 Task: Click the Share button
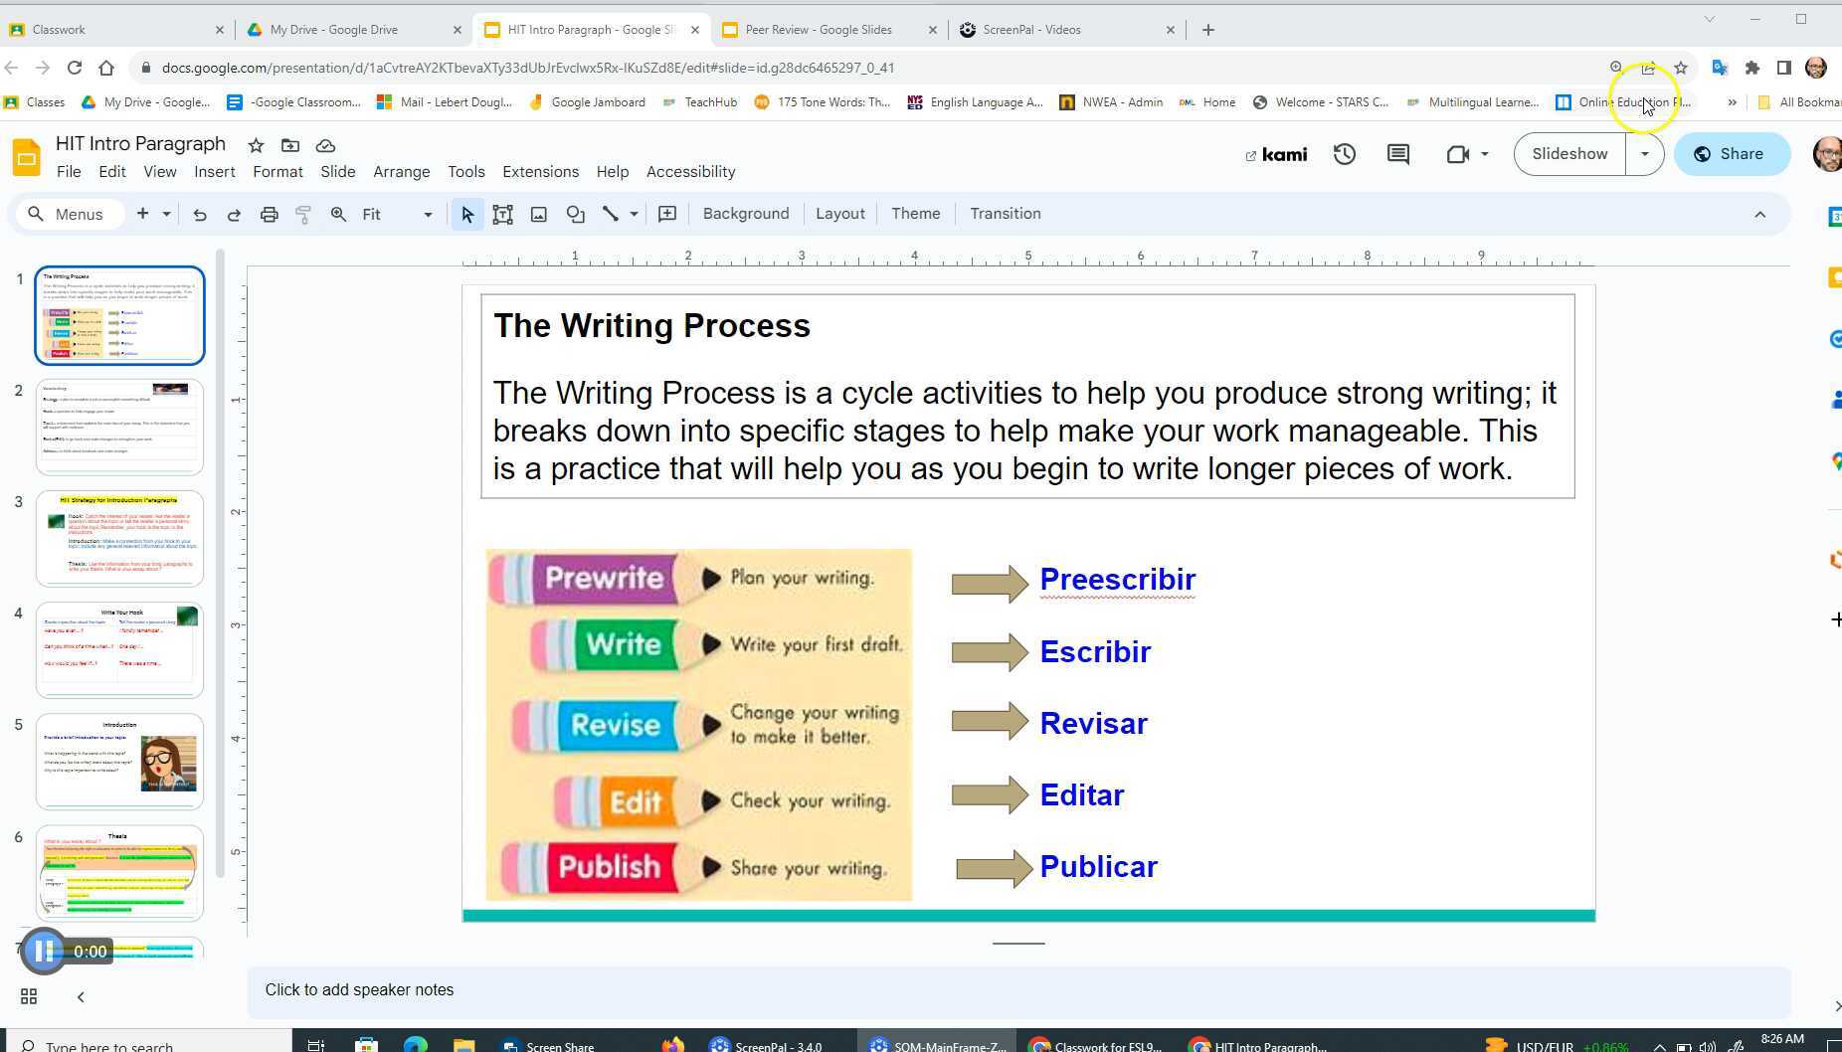point(1731,153)
